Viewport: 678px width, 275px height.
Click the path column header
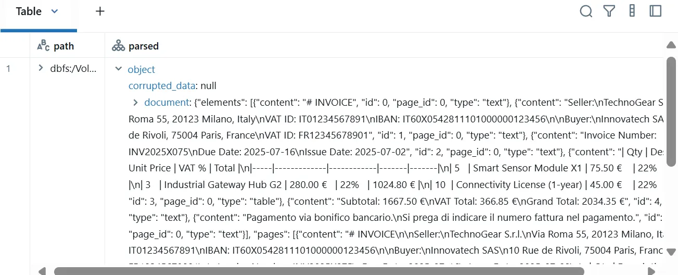pos(67,46)
